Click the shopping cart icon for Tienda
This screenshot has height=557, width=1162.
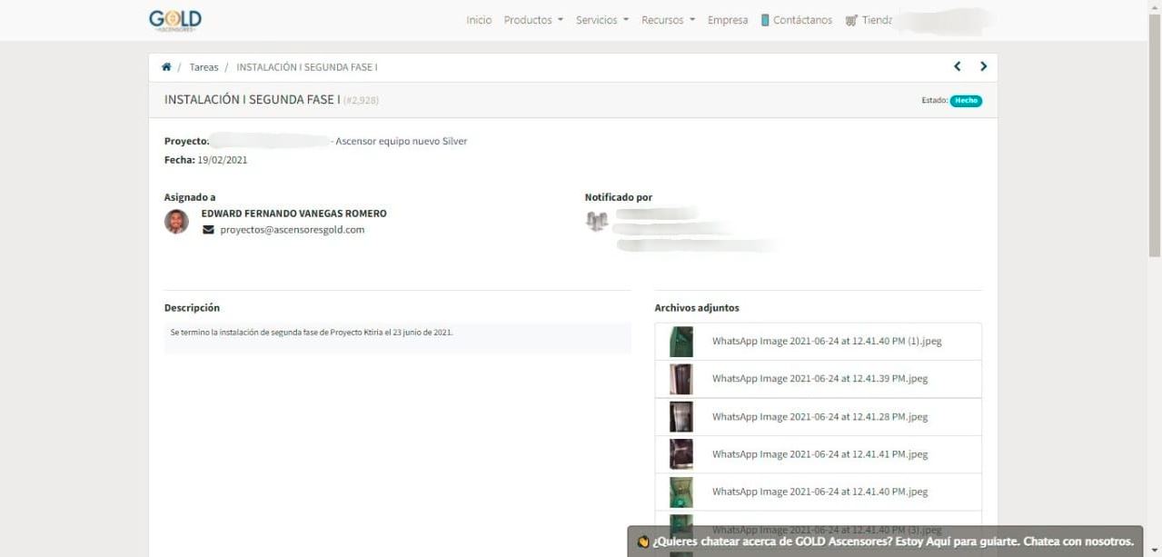pyautogui.click(x=851, y=20)
